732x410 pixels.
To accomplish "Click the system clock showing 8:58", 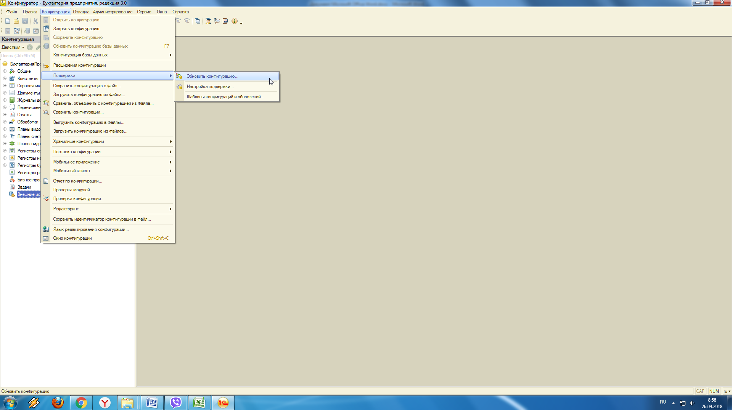I will pos(712,400).
